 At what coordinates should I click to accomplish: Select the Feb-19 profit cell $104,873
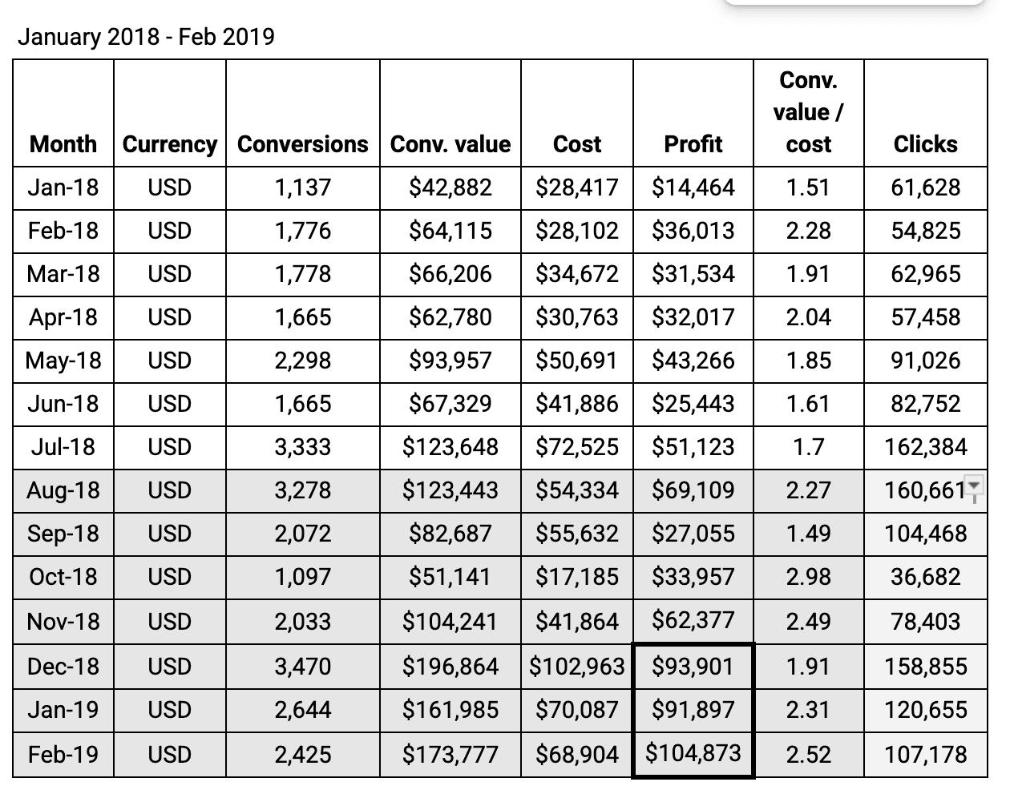[693, 753]
